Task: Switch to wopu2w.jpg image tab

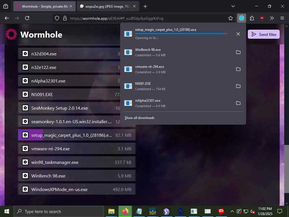Action: click(108, 6)
